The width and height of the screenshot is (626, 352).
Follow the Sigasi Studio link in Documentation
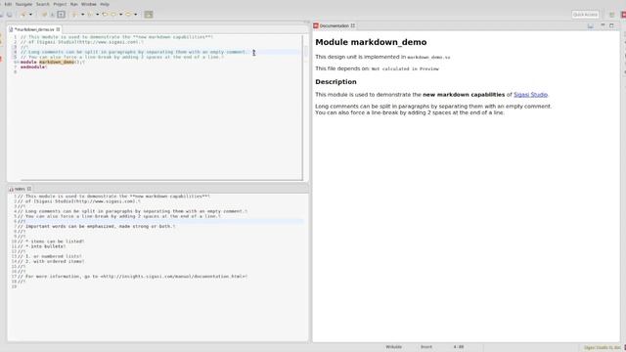click(530, 95)
